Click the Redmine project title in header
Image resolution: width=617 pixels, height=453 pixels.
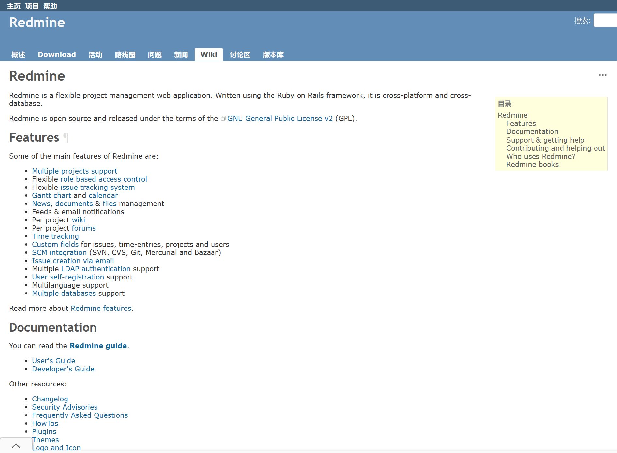37,23
